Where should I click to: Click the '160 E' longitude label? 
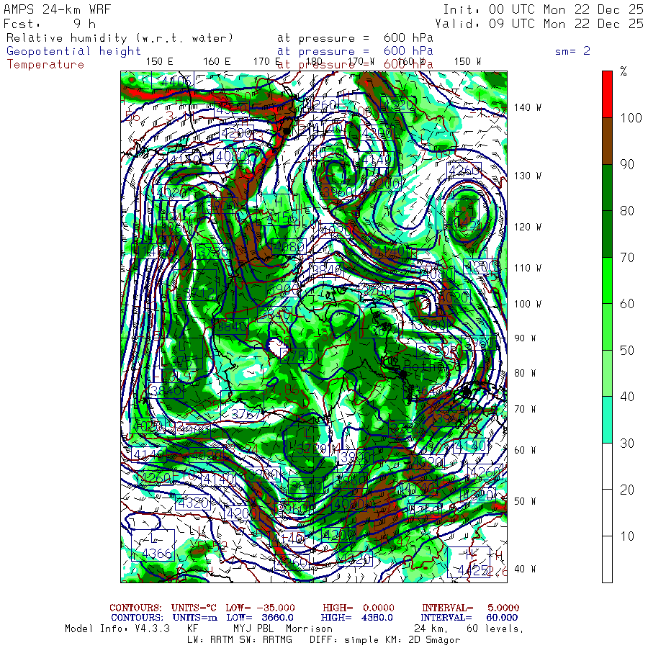(x=217, y=62)
